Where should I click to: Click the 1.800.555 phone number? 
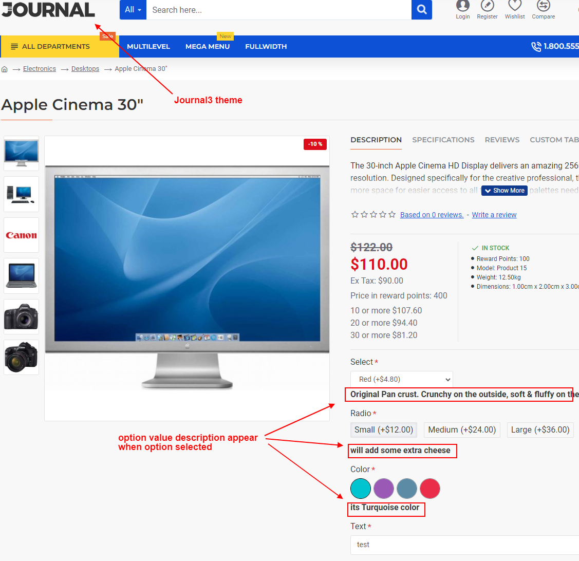click(x=561, y=47)
